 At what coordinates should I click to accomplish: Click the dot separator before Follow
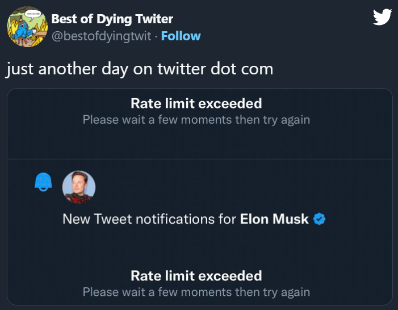(156, 36)
